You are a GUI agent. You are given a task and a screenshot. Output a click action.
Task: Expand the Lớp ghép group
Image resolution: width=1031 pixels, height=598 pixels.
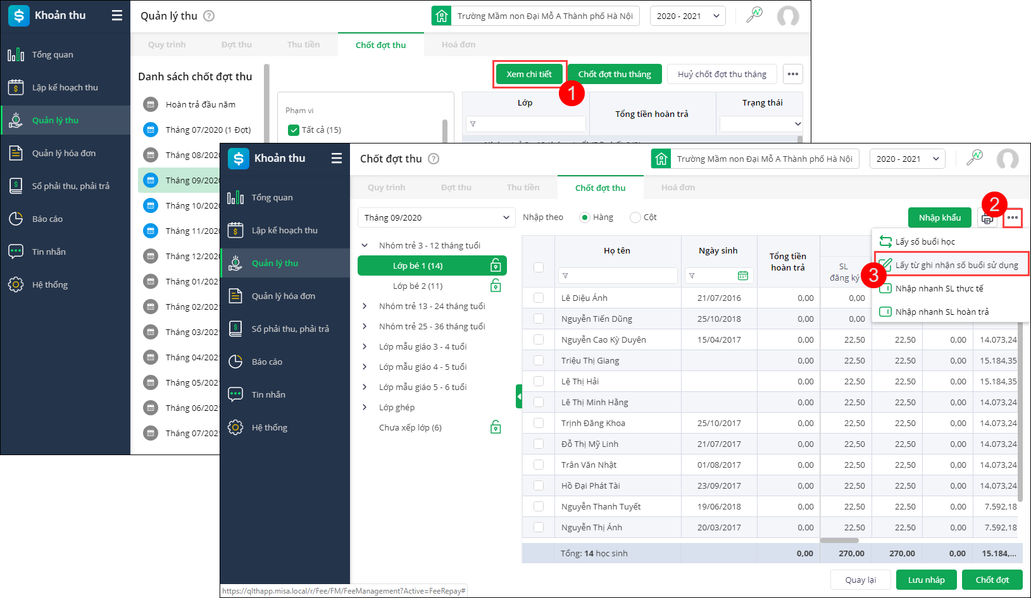point(365,407)
